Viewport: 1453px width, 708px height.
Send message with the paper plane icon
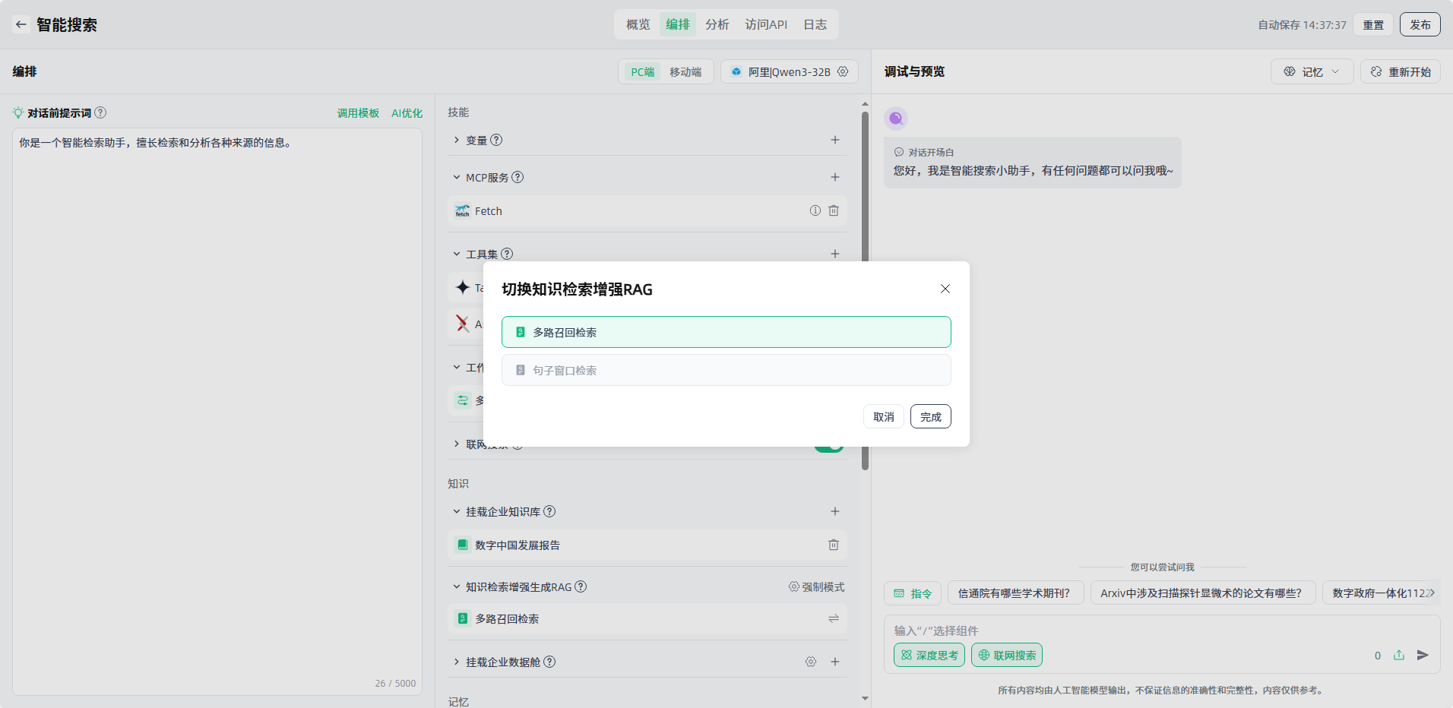click(x=1423, y=655)
